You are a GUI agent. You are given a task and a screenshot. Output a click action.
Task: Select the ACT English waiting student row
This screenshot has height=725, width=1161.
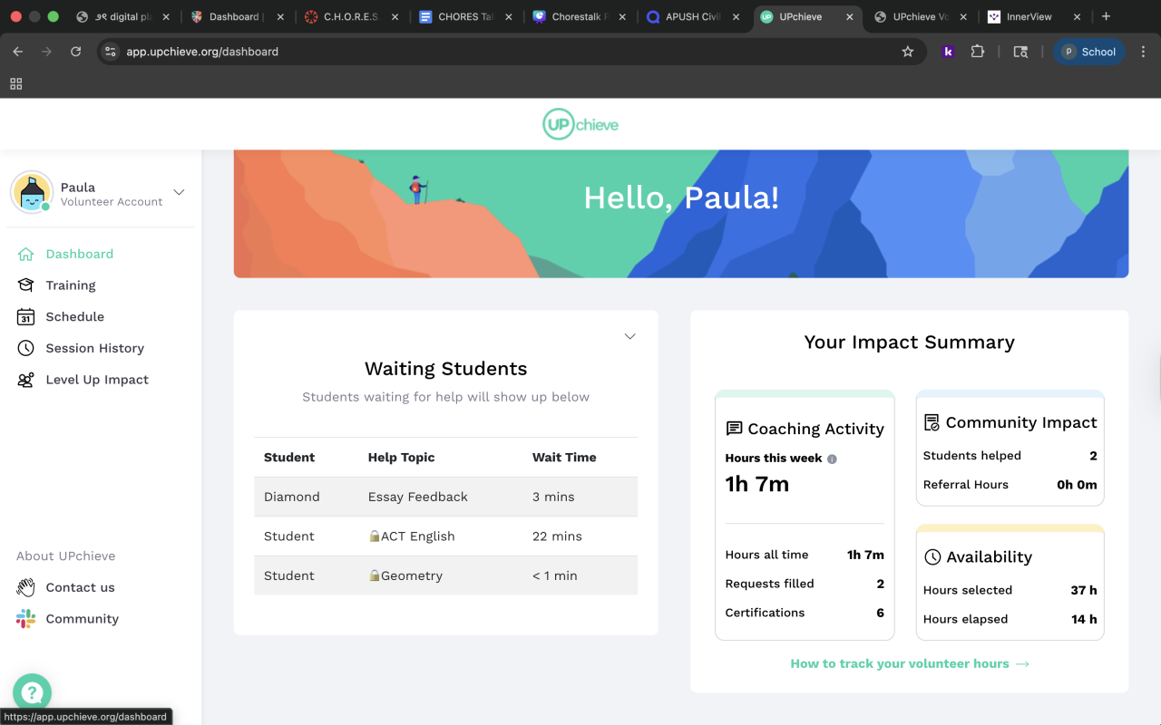[446, 536]
